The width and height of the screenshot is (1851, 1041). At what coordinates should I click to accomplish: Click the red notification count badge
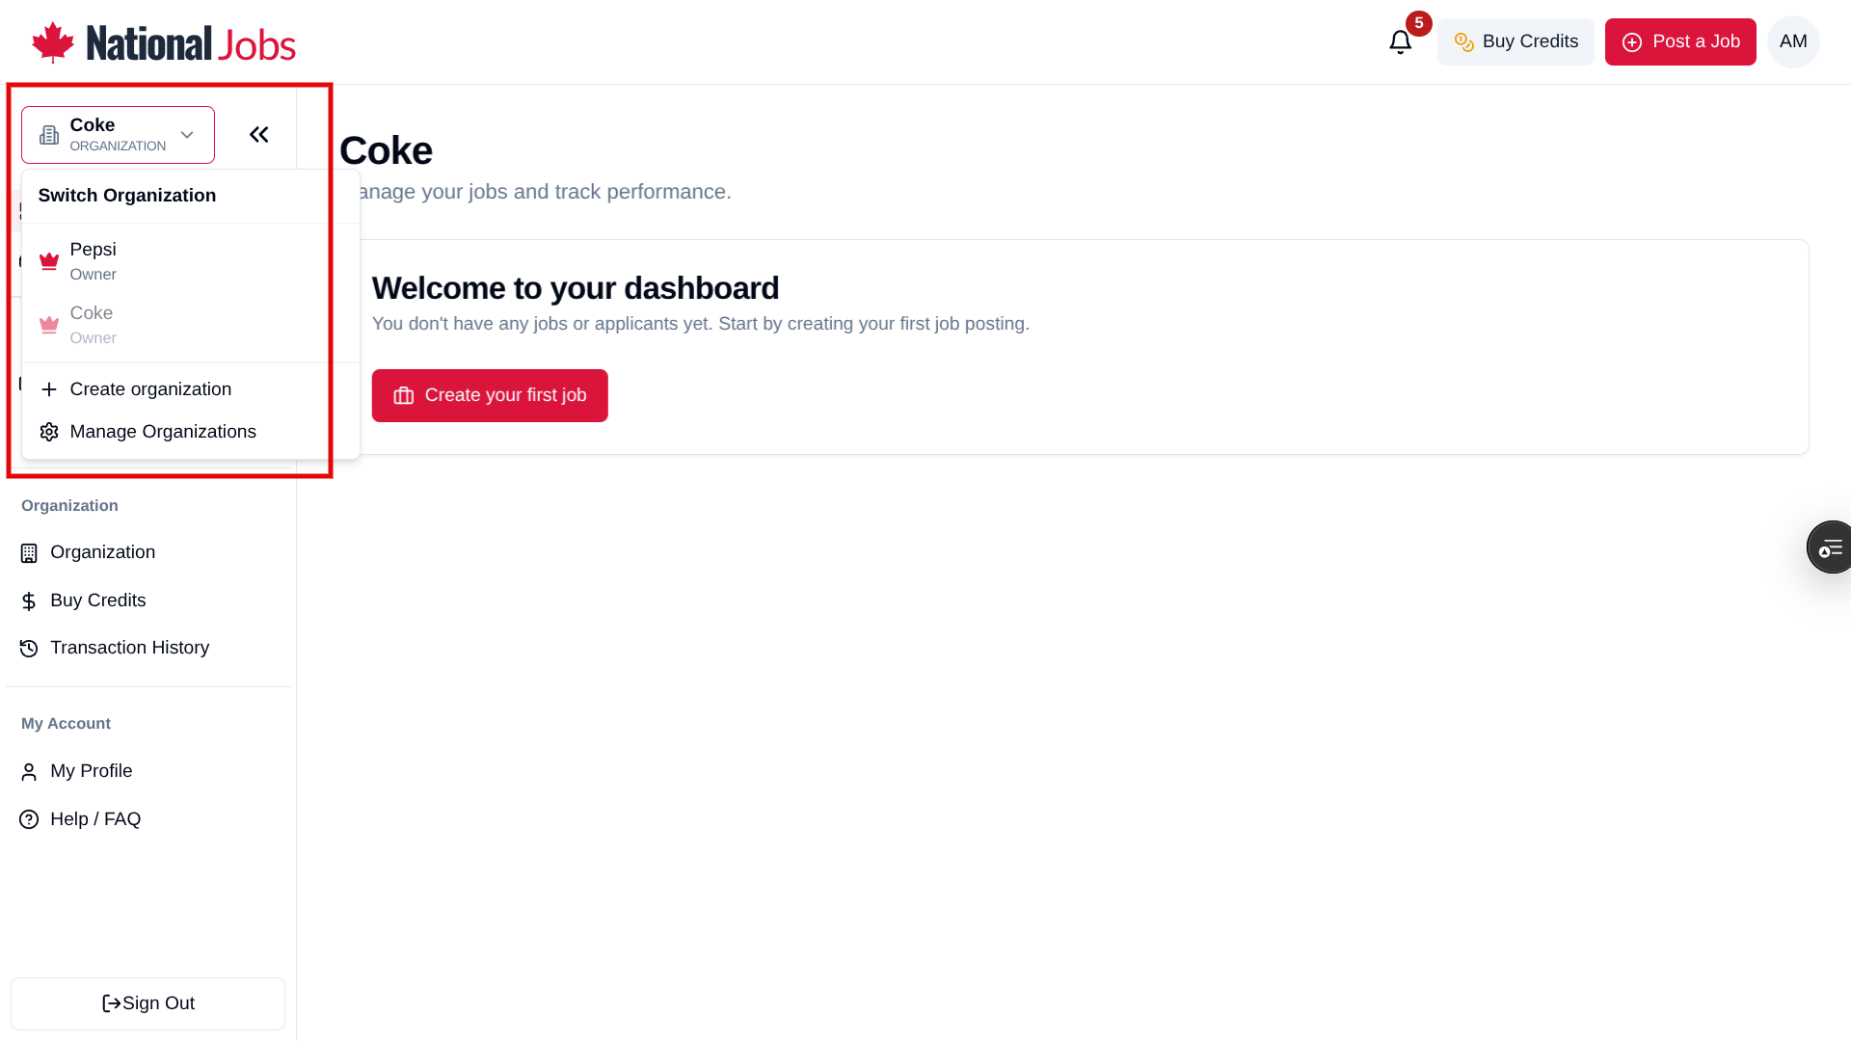click(1419, 23)
